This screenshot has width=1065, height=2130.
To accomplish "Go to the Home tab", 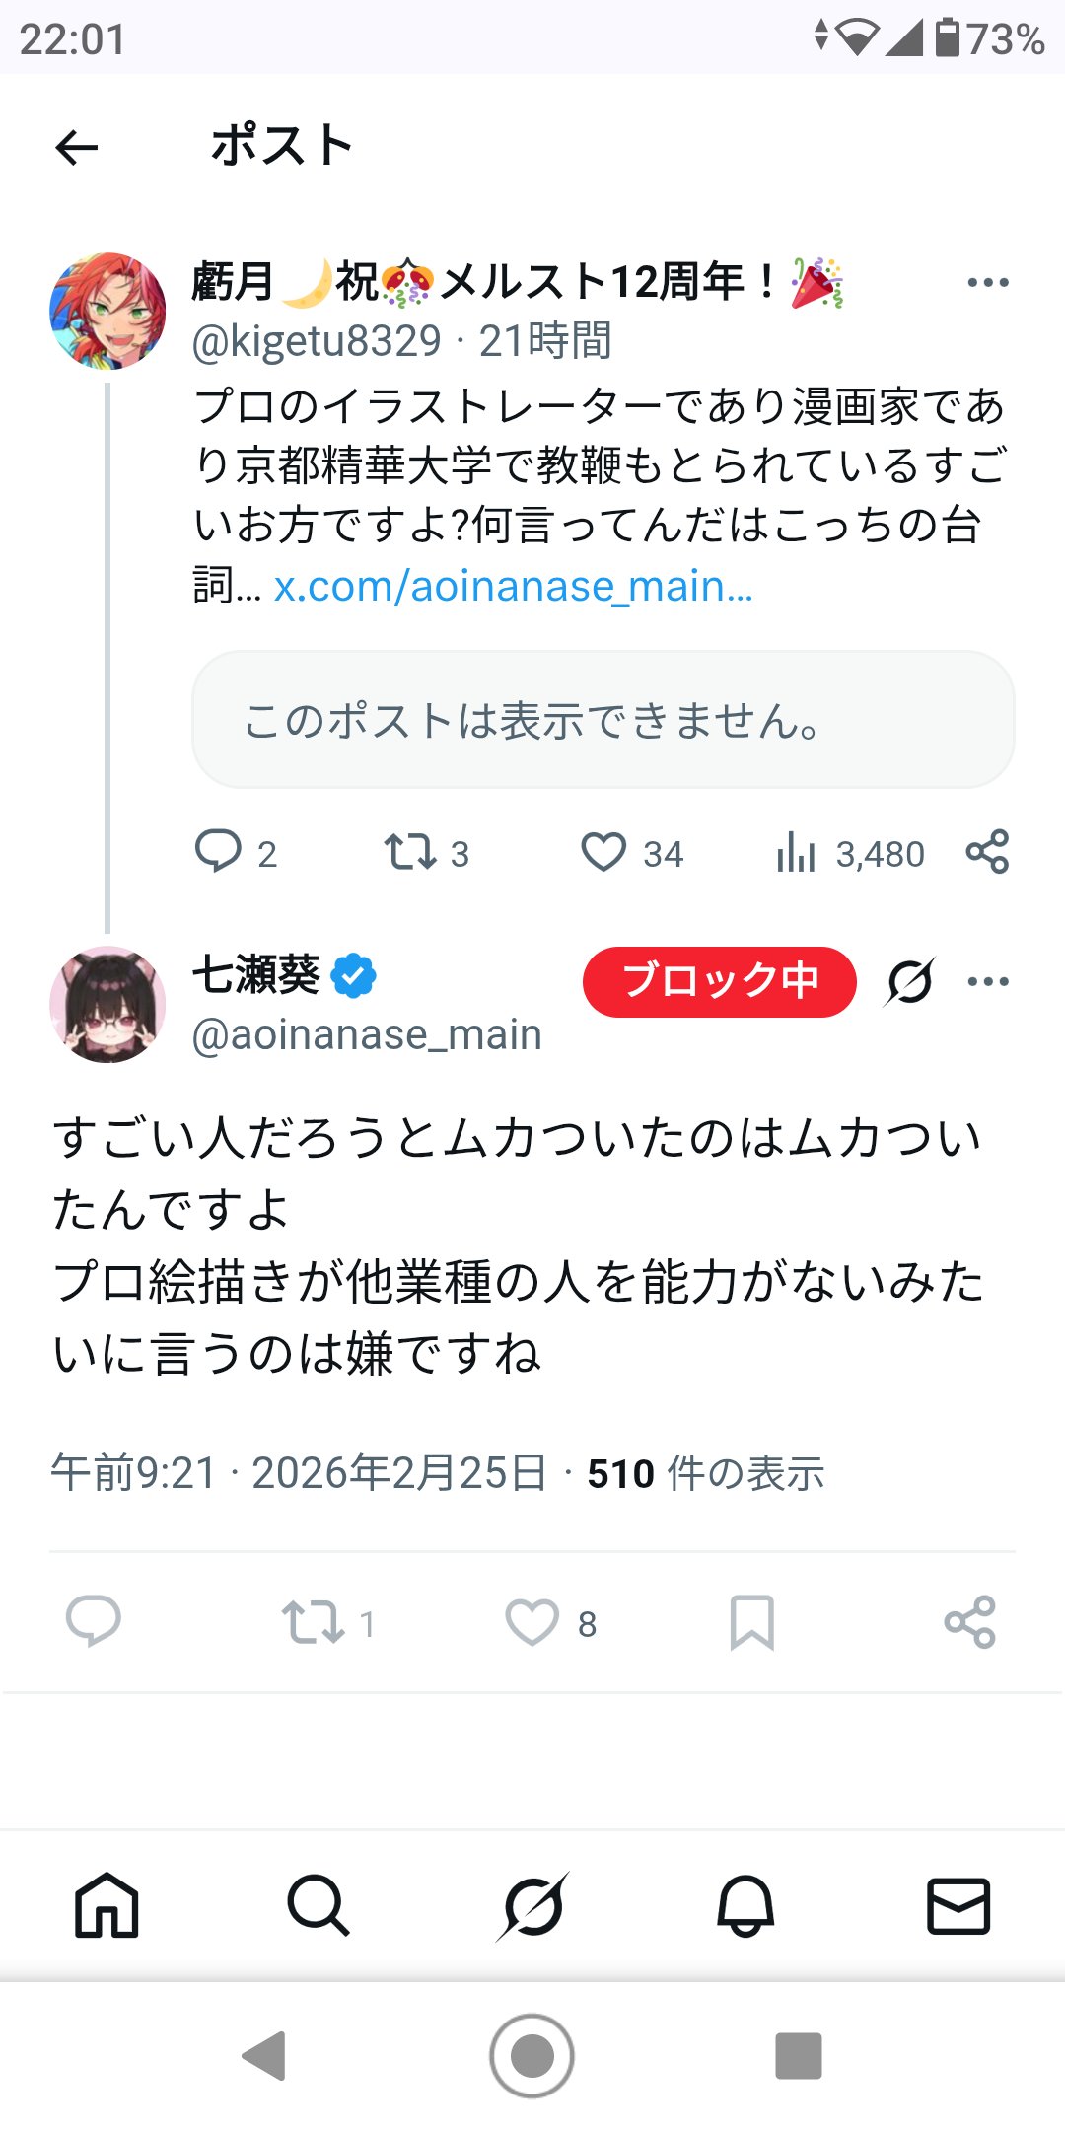I will tap(106, 1905).
